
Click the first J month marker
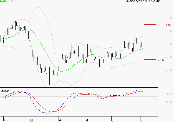[x=113, y=120]
